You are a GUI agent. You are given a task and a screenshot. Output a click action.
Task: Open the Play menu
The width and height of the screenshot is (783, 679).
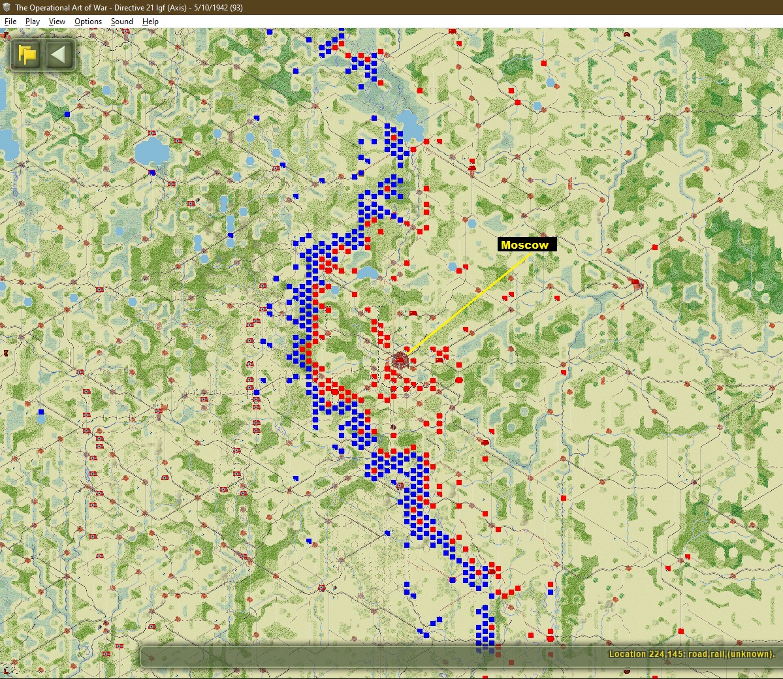coord(33,22)
